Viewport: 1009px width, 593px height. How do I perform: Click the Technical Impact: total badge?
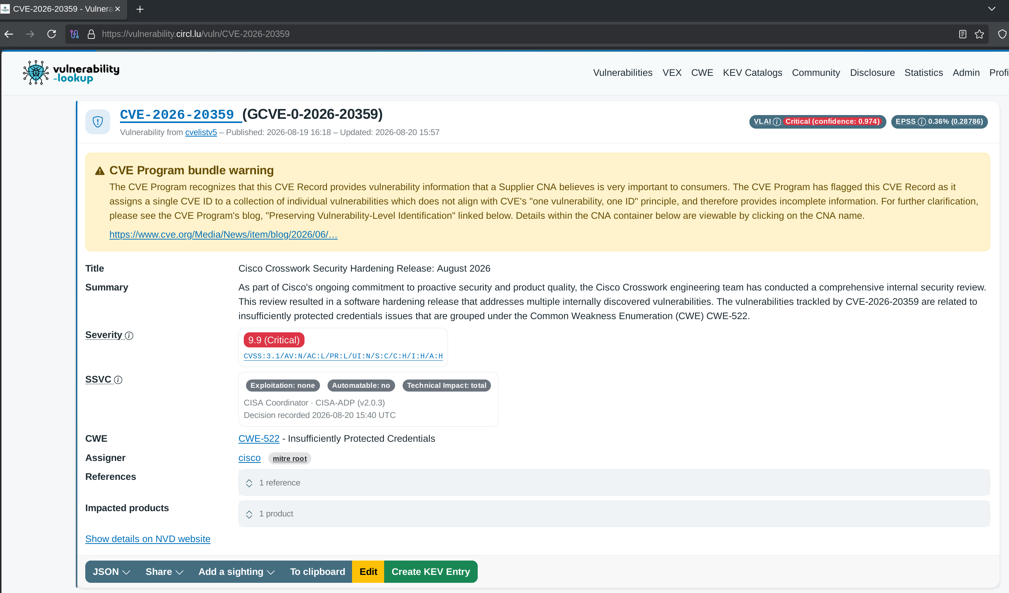(x=446, y=386)
